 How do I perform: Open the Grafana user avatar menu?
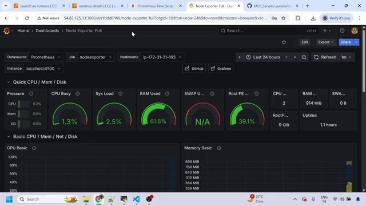355,30
